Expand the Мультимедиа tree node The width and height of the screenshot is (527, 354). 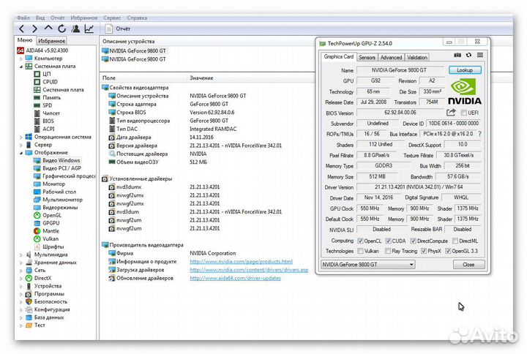20,254
